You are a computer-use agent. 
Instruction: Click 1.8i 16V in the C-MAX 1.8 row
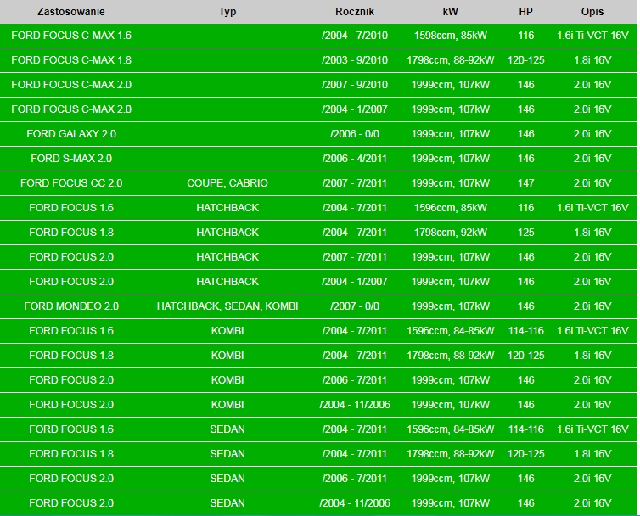click(592, 60)
